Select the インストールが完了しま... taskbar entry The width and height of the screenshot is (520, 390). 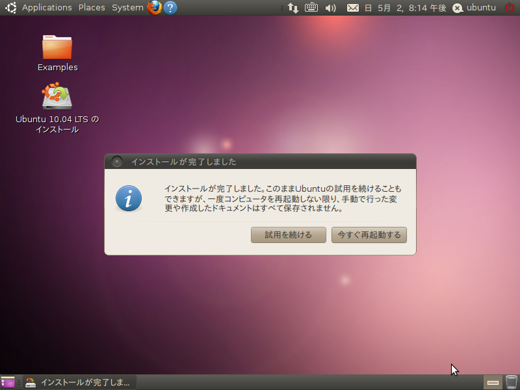click(79, 382)
